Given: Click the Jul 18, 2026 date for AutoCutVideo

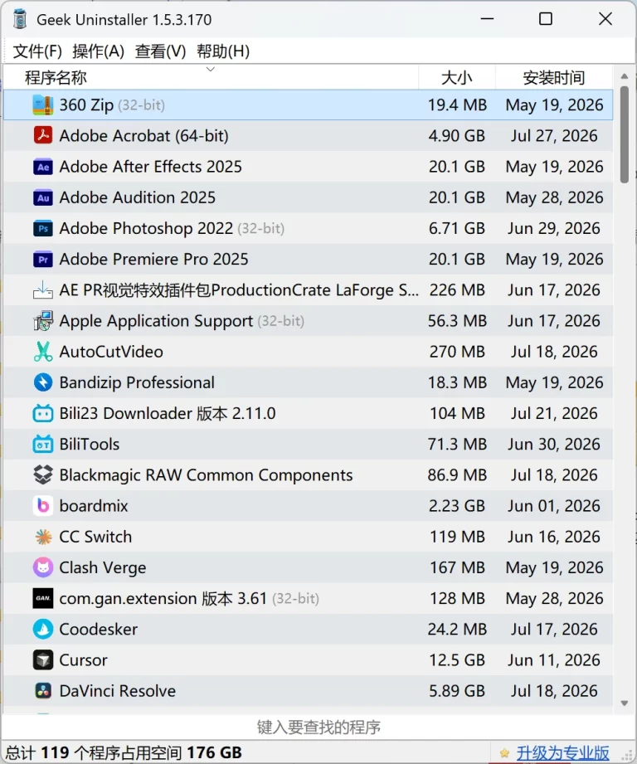Looking at the screenshot, I should 554,351.
